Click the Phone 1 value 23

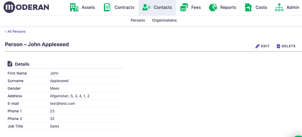(x=52, y=111)
